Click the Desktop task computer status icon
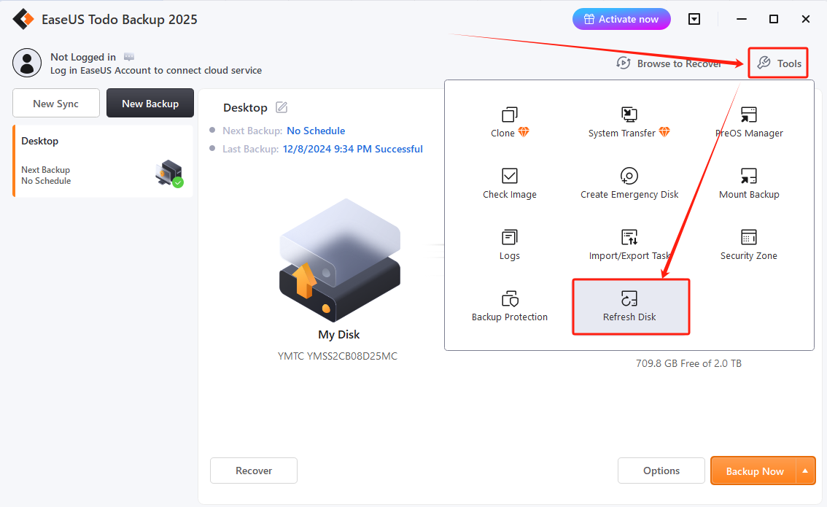 click(x=169, y=173)
